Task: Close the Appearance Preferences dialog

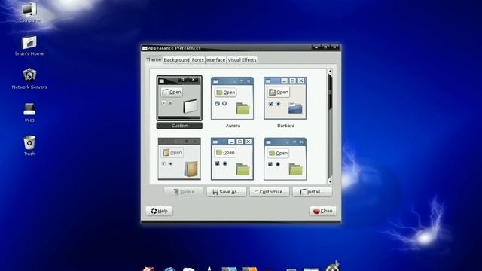Action: coord(323,211)
